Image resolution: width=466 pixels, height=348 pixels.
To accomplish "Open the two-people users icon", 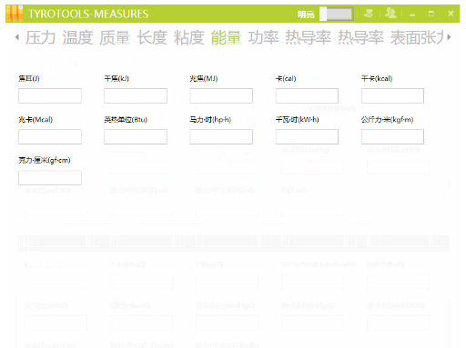I will click(x=390, y=14).
